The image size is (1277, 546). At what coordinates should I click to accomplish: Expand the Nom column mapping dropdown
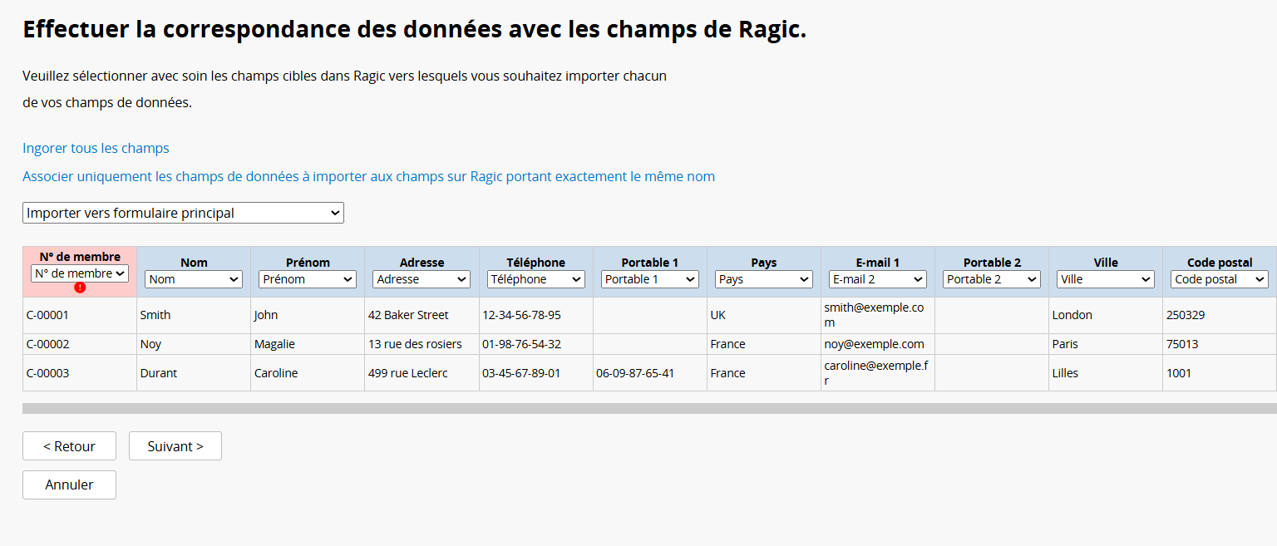pyautogui.click(x=194, y=279)
